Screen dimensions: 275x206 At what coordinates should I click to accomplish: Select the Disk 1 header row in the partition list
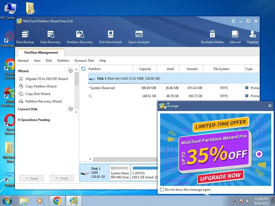click(x=173, y=79)
